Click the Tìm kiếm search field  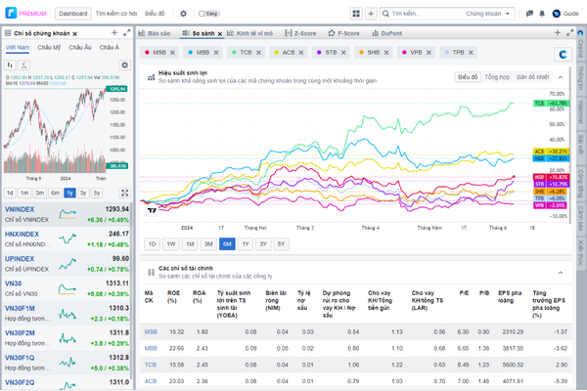click(x=421, y=14)
